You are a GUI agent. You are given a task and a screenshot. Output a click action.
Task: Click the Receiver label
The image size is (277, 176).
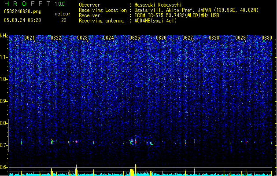pyautogui.click(x=89, y=15)
